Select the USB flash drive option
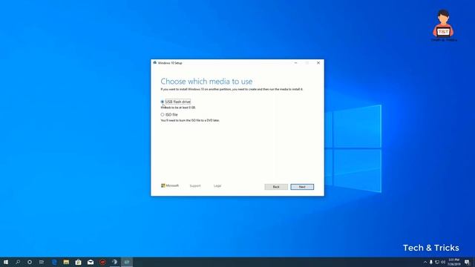The width and height of the screenshot is (475, 267). [163, 102]
